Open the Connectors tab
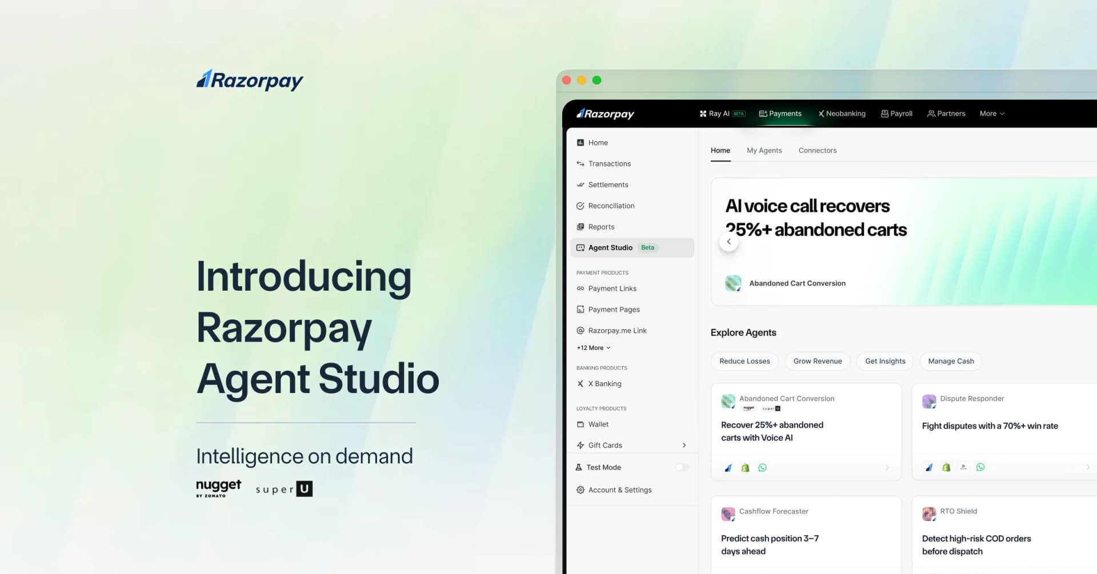The image size is (1097, 574). (x=817, y=150)
